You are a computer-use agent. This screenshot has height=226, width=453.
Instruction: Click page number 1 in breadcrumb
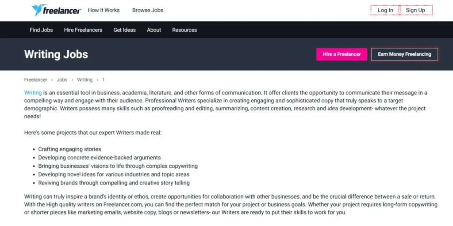(x=104, y=80)
